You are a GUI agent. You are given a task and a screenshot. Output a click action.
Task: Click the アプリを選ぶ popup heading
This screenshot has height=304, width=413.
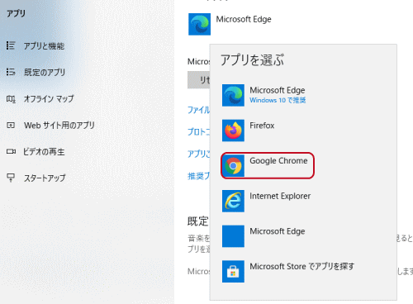click(x=252, y=60)
